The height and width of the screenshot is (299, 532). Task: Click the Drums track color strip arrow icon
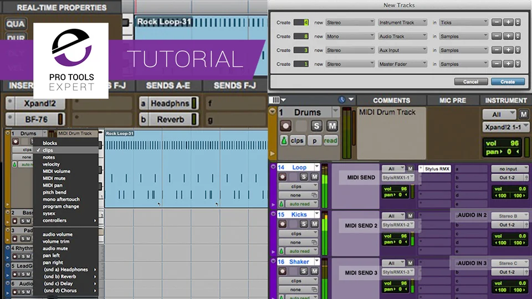coord(272,111)
